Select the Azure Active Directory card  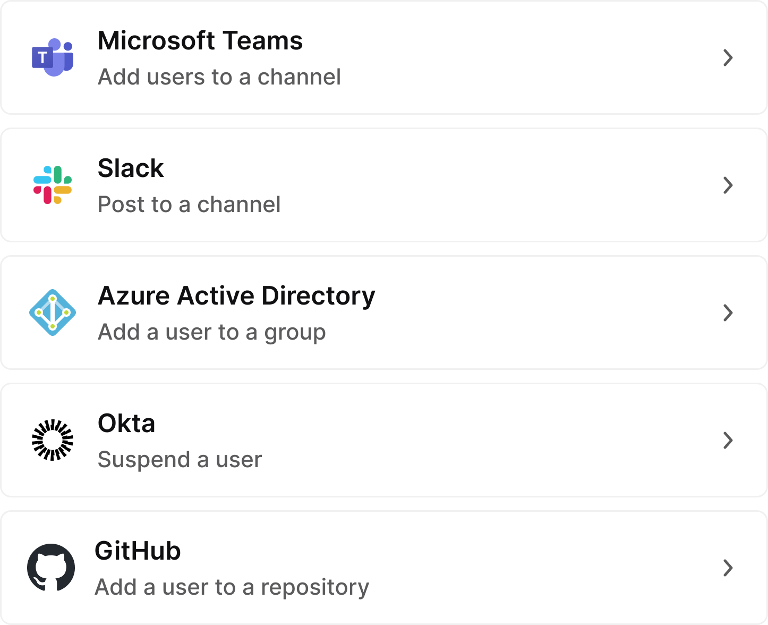click(384, 312)
